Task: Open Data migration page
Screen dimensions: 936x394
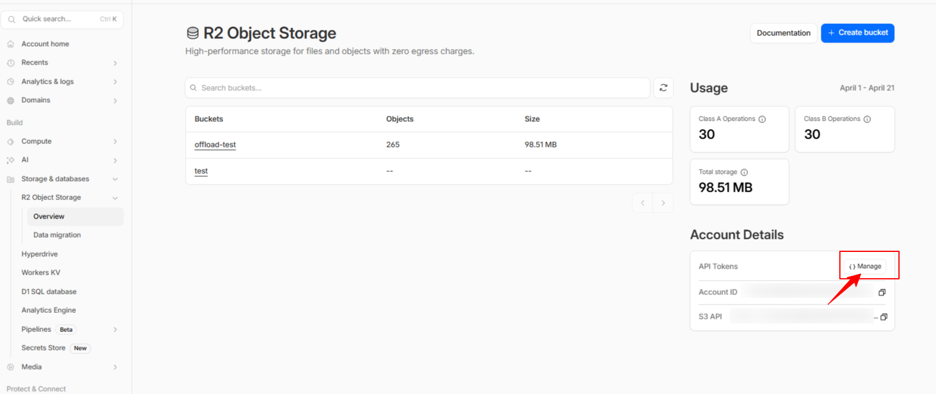Action: [57, 235]
